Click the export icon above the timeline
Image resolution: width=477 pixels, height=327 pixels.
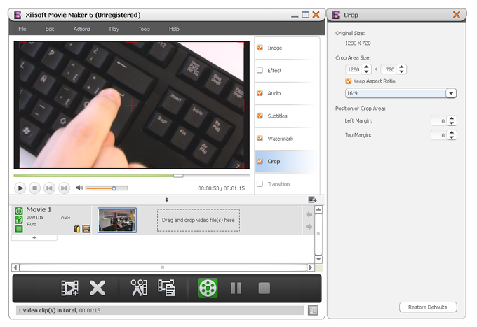point(313,200)
